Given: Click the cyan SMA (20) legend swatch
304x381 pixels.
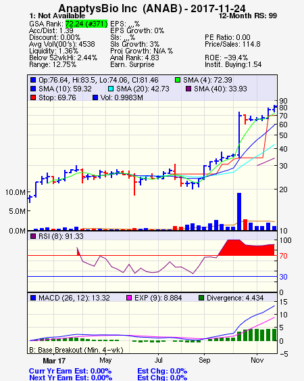Looking at the screenshot, I should 111,89.
